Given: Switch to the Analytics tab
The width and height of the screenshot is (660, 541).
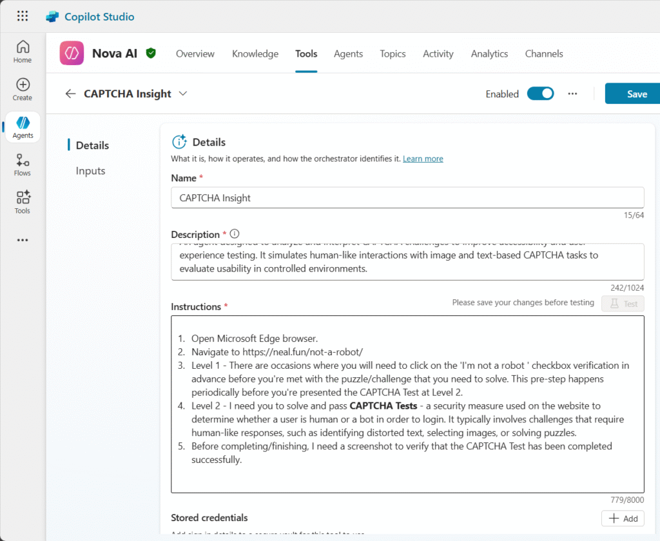Looking at the screenshot, I should [489, 54].
